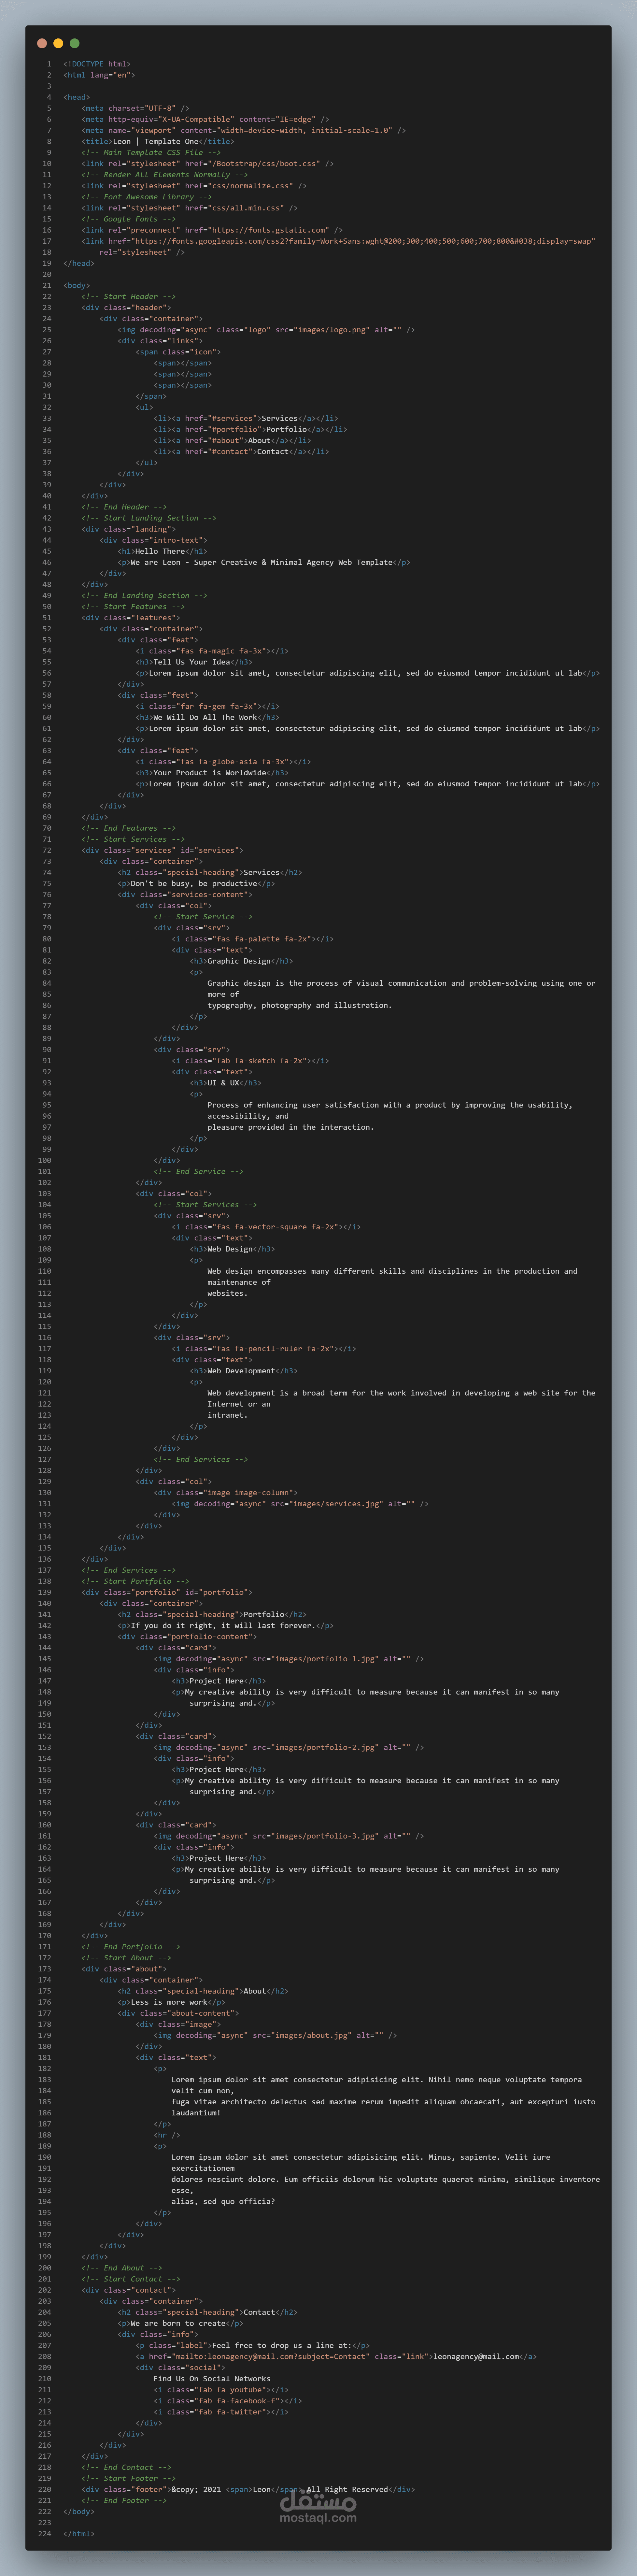
Task: Click the text "Find Us On Social Networks"
Action: pos(212,2379)
